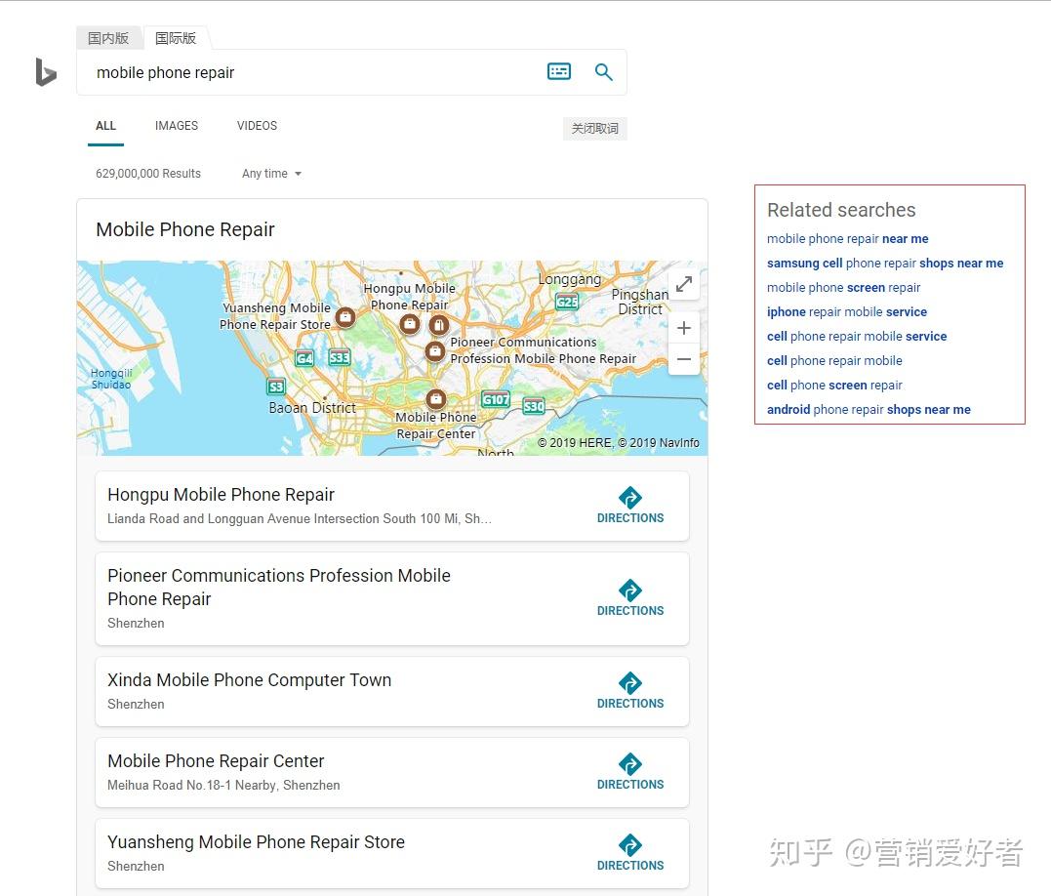This screenshot has height=896, width=1051.
Task: Get directions to Xinda Mobile Phone Computer Town
Action: (630, 691)
